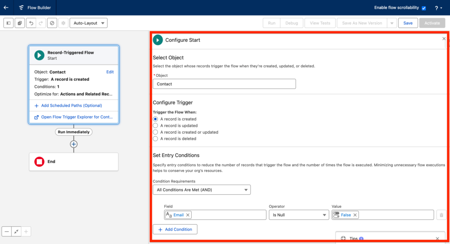Click the Contact object input field
Screen dimensions: 450x244
coord(224,84)
